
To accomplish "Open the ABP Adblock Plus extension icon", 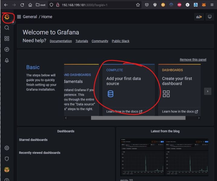I will (179, 5).
